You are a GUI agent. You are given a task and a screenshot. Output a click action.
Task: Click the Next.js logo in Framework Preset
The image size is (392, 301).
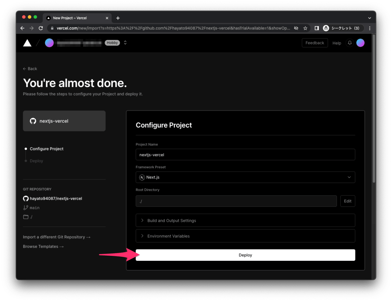[142, 177]
